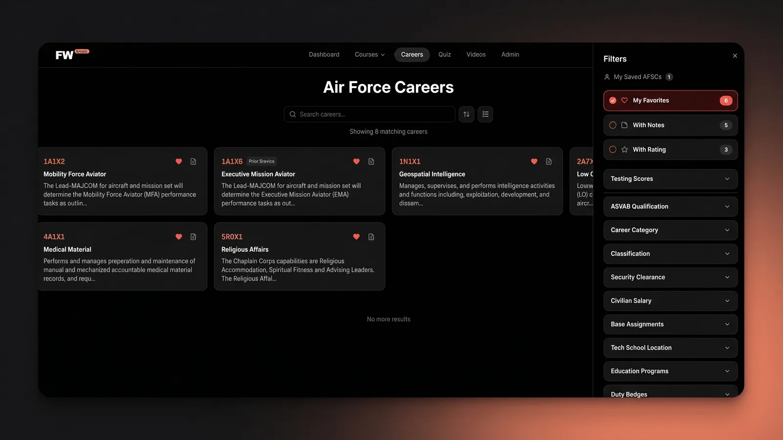This screenshot has width=783, height=440.
Task: Click the sort order arrows icon
Action: click(466, 114)
